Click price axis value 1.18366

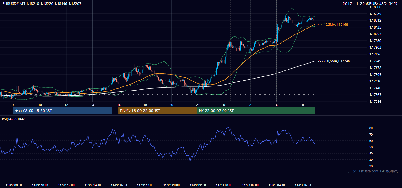pyautogui.click(x=375, y=7)
